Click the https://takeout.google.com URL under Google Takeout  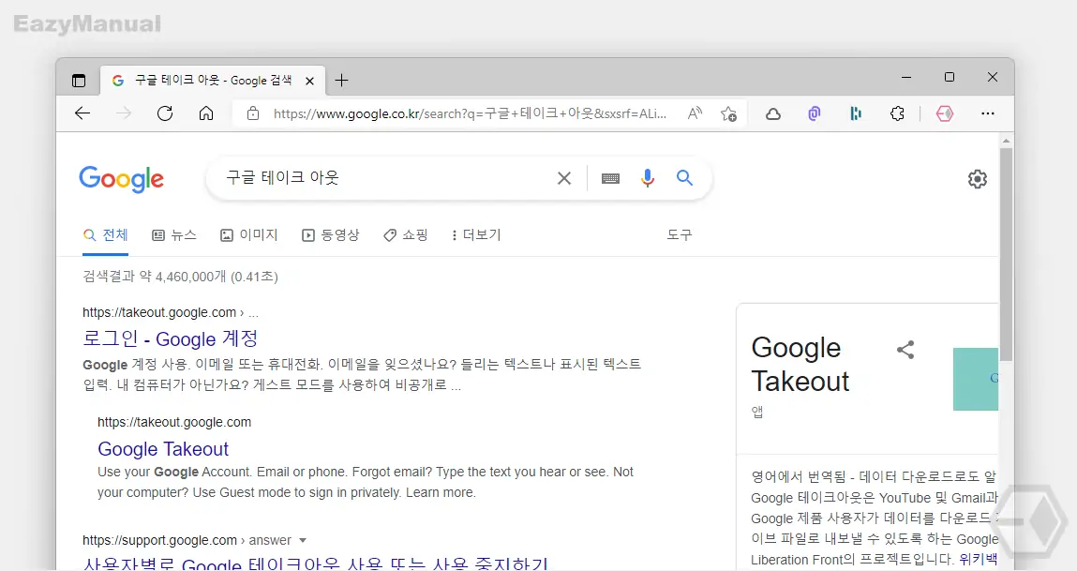pos(174,423)
